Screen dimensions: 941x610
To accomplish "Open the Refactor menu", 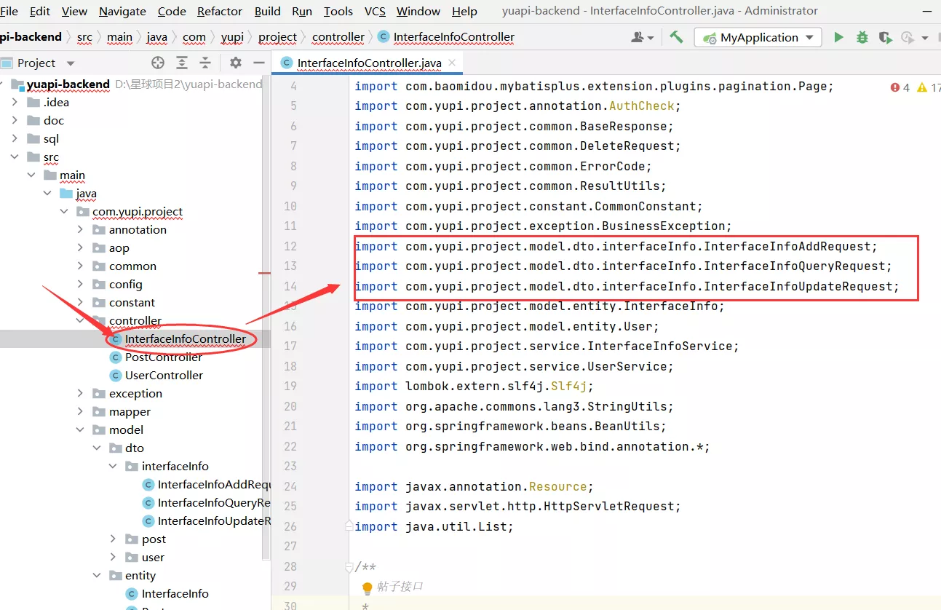I will 220,11.
